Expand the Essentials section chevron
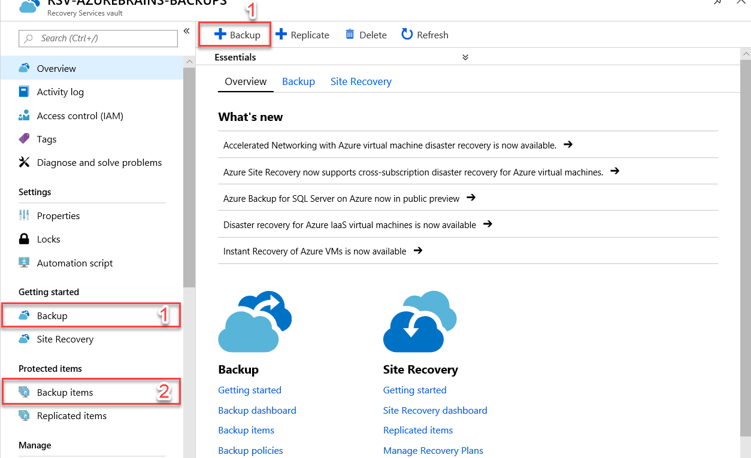Viewport: 751px width, 458px height. click(465, 57)
